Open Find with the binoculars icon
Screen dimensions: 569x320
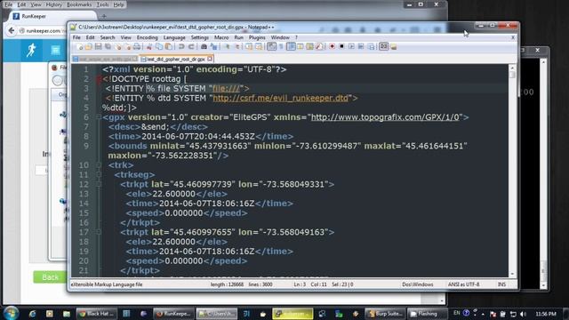(204, 47)
